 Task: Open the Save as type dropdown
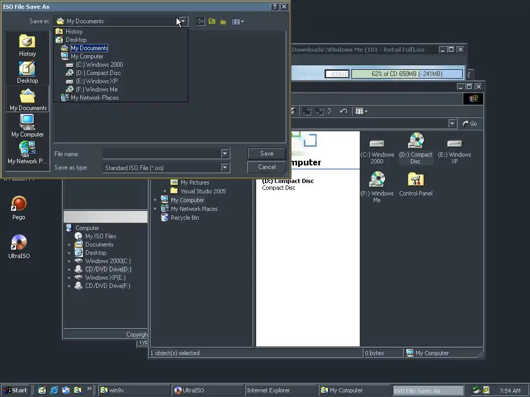tap(225, 167)
